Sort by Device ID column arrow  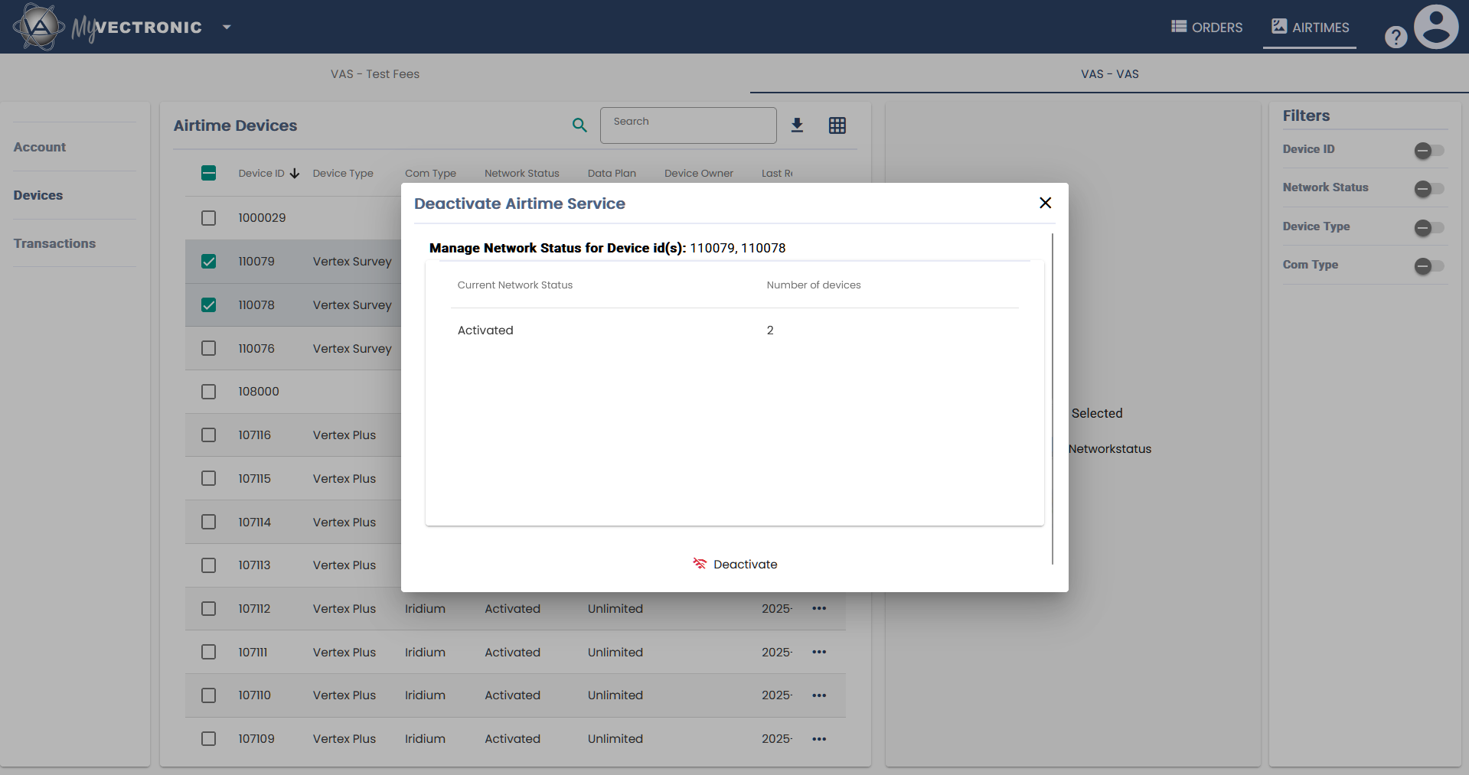pyautogui.click(x=295, y=174)
